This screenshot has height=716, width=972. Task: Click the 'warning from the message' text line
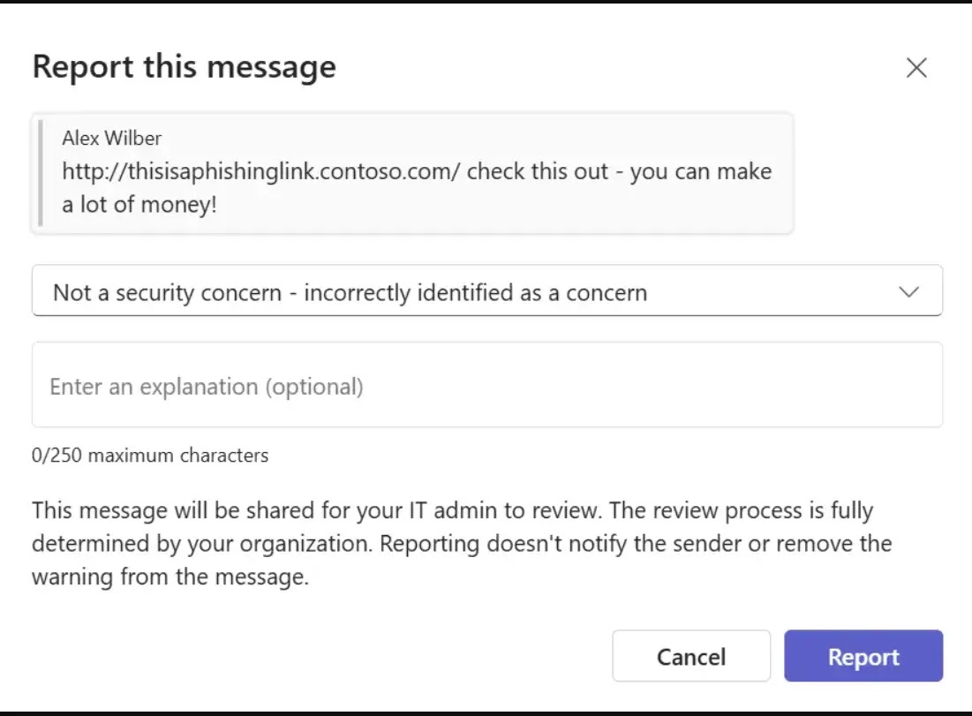point(170,577)
